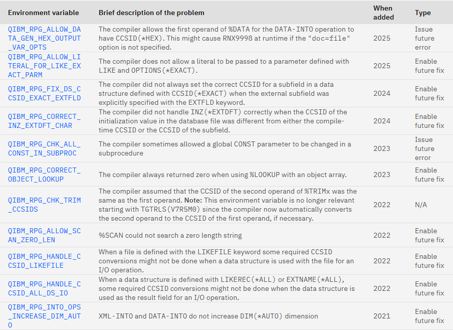Click the %SCAN zero length string description
The image size is (453, 330).
pyautogui.click(x=170, y=235)
